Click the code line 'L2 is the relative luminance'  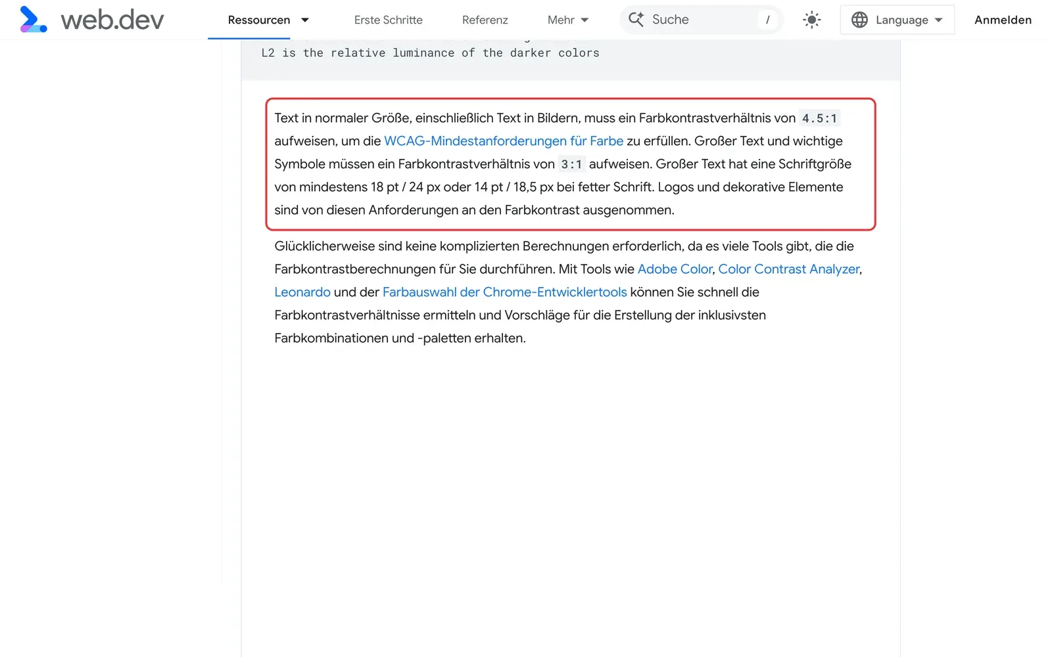pyautogui.click(x=430, y=53)
